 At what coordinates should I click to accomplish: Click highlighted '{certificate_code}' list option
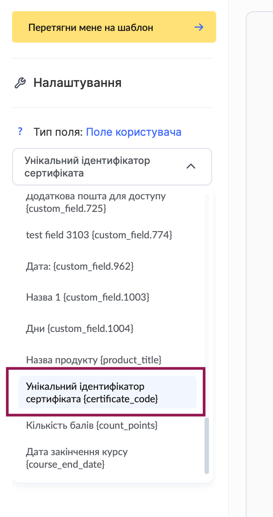click(x=107, y=392)
